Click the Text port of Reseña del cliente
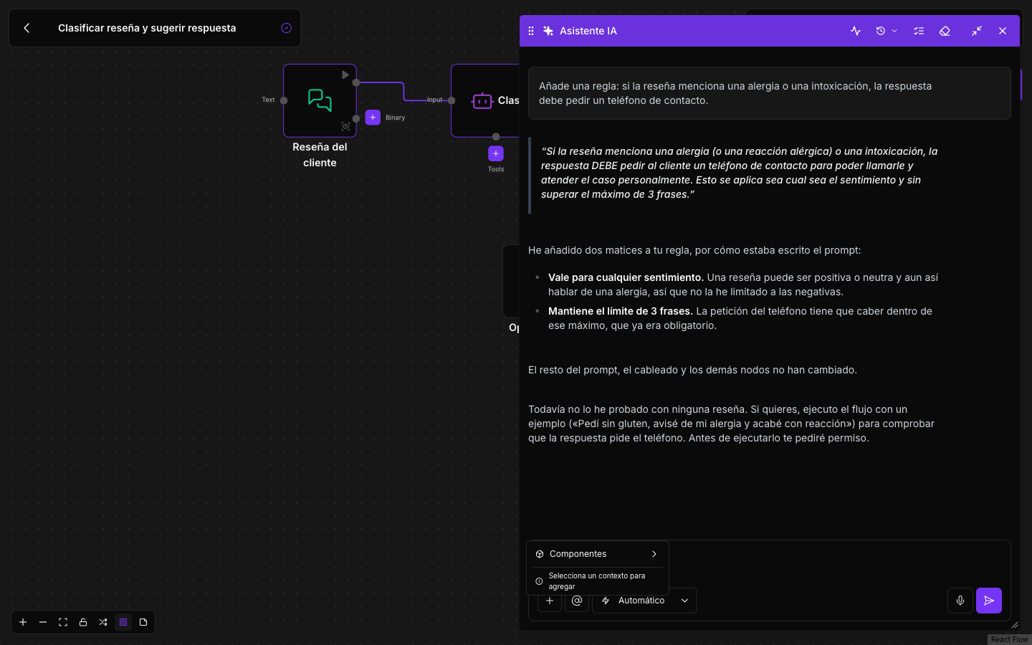The width and height of the screenshot is (1032, 645). [284, 100]
